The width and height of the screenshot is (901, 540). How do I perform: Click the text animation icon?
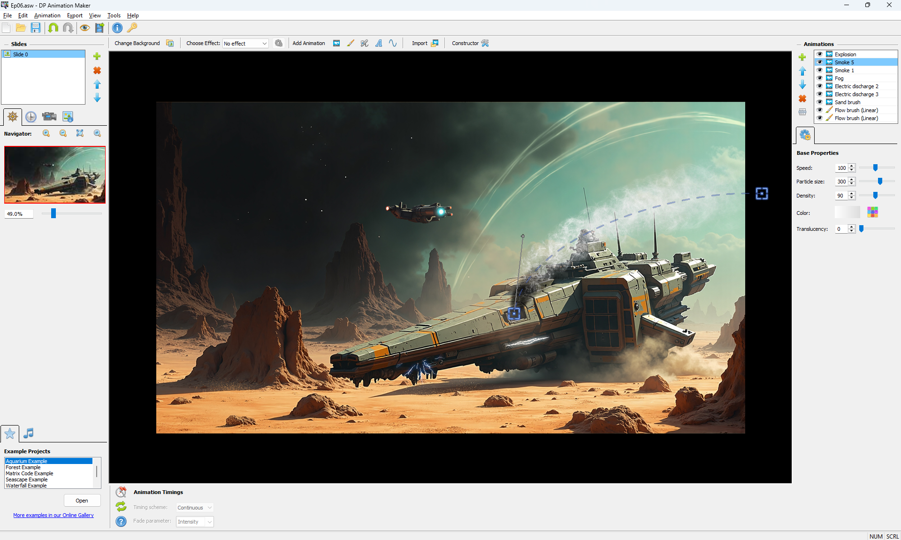tap(379, 43)
